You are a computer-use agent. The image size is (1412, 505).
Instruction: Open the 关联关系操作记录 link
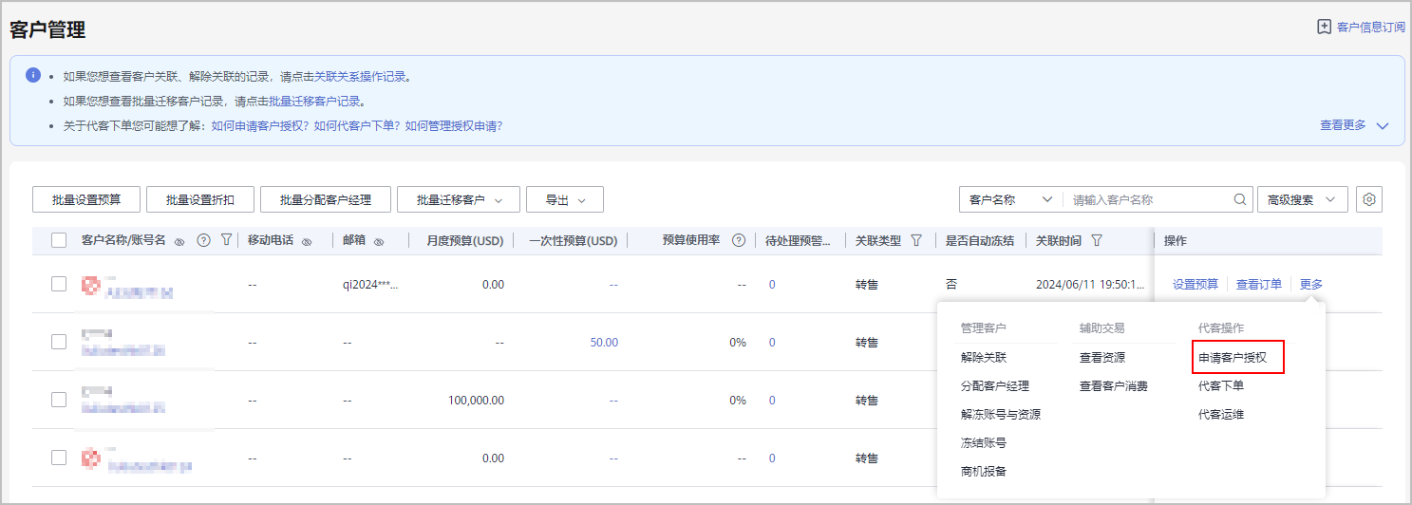[362, 77]
